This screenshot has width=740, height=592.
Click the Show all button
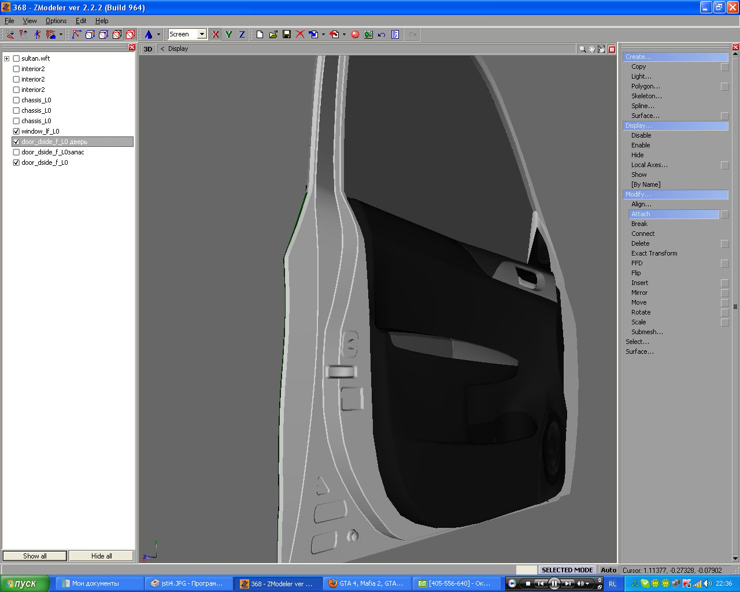(35, 556)
